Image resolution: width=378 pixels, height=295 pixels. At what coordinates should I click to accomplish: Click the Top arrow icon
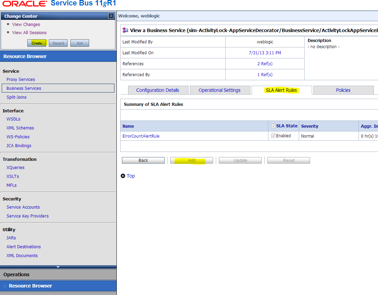[123, 176]
